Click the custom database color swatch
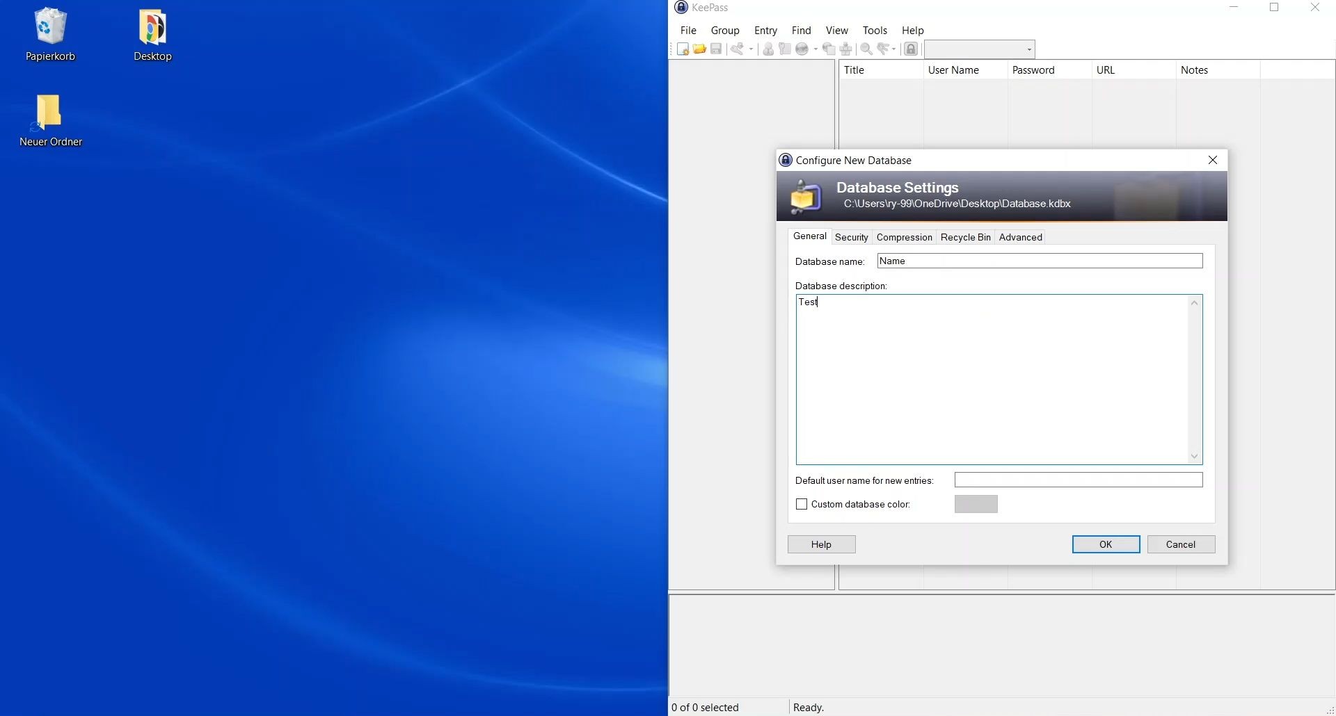1336x716 pixels. point(976,504)
